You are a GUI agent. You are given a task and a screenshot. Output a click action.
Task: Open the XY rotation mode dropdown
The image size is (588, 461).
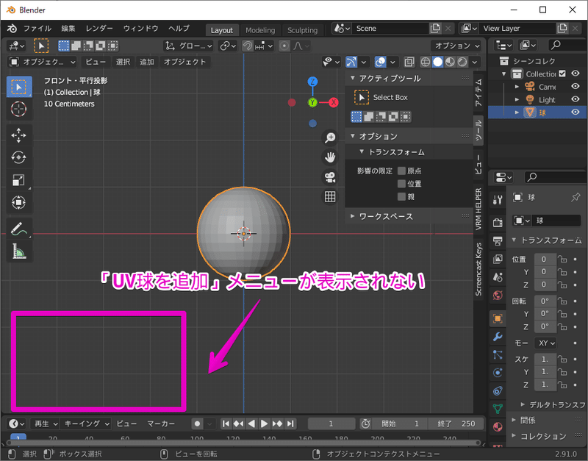[x=547, y=343]
